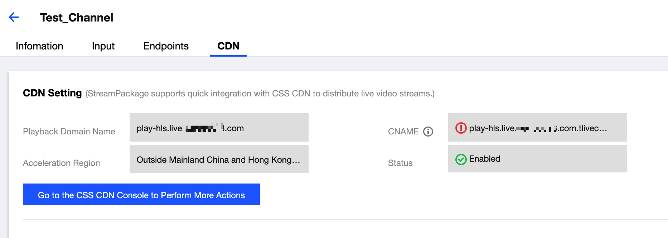Click the Acceleration Region label
668x238 pixels.
click(x=61, y=163)
